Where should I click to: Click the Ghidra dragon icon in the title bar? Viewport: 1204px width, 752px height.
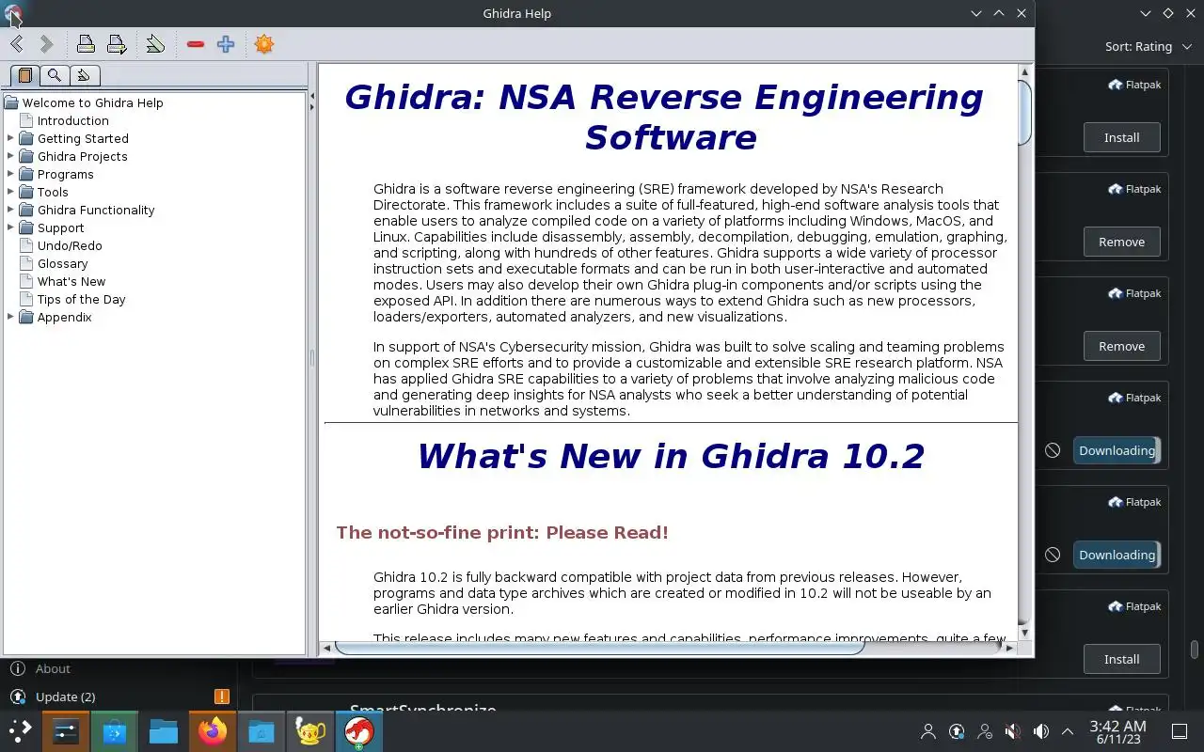coord(12,14)
